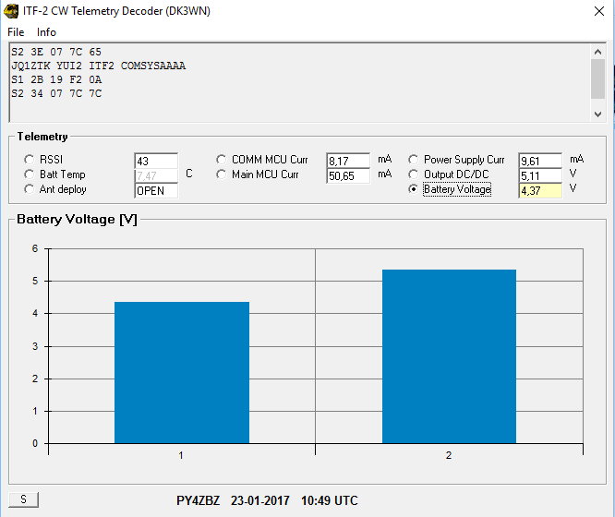Viewport: 615px width, 517px height.
Task: Click the telemetry log scrollbar thumb
Action: click(x=597, y=79)
